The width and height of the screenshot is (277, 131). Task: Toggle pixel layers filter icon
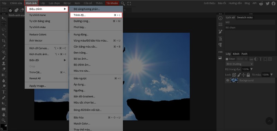click(251, 59)
